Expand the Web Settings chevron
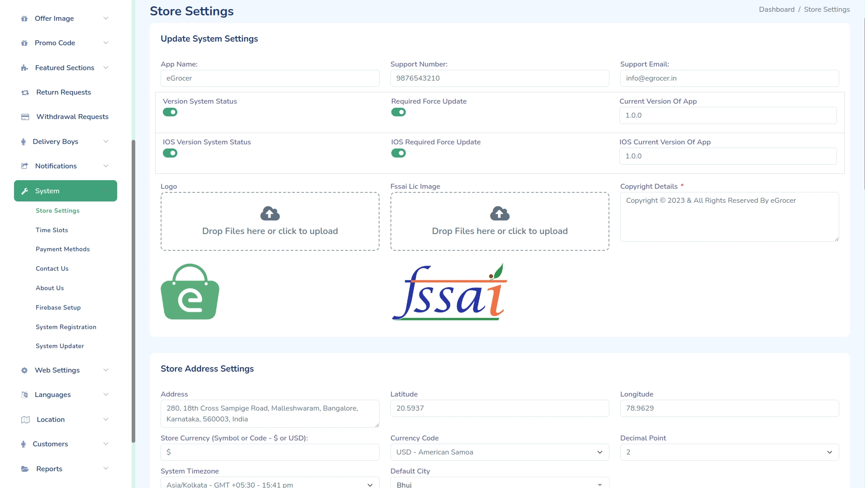Viewport: 865px width, 488px height. 106,370
